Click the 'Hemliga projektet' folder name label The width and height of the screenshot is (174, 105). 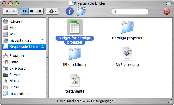click(127, 38)
